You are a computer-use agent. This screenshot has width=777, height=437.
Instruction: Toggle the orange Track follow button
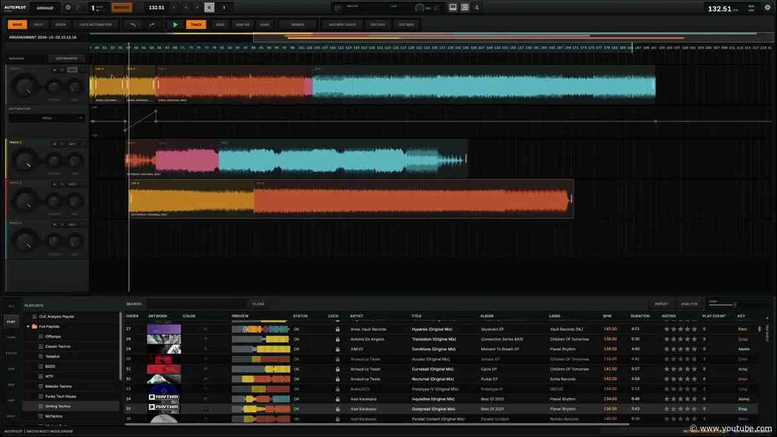(196, 25)
